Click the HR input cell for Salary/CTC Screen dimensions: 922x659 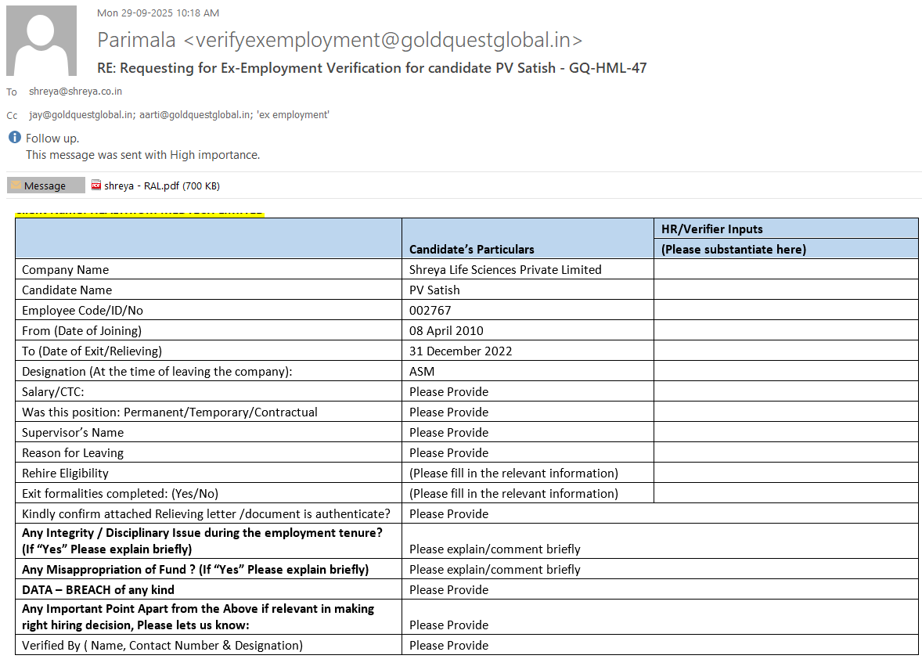(x=785, y=391)
